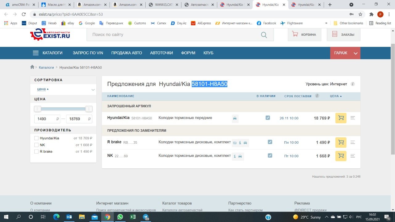Image resolution: width=395 pixels, height=222 pixels.
Task: Reload the page in Chrome
Action: coord(24,14)
